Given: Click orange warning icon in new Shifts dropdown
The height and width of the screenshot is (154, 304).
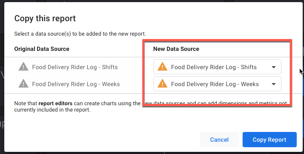Looking at the screenshot, I should point(162,67).
